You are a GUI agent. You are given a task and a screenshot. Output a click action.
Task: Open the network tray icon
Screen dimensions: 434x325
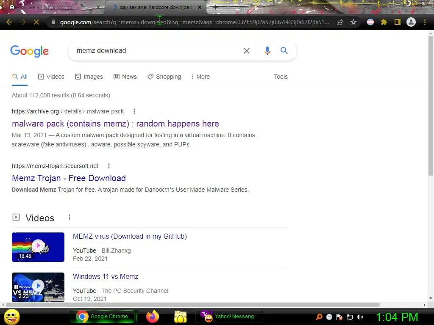click(x=350, y=317)
